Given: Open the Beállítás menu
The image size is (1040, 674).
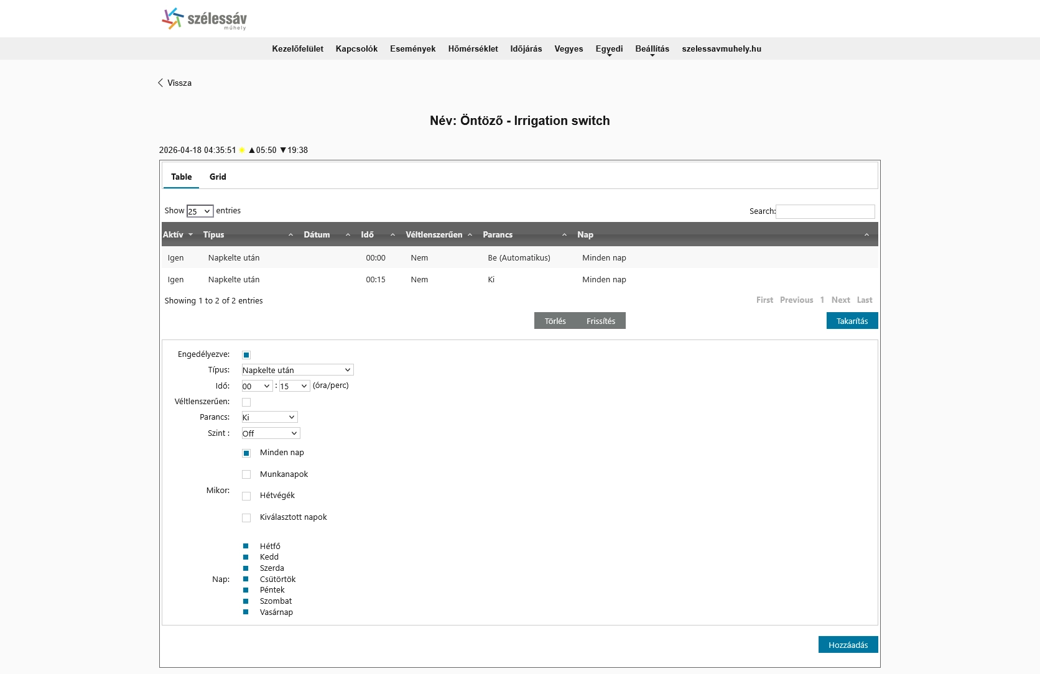Looking at the screenshot, I should [652, 49].
